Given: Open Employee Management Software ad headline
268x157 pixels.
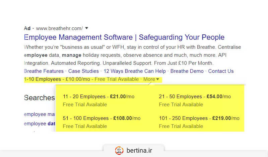Looking at the screenshot, I should point(124,37).
